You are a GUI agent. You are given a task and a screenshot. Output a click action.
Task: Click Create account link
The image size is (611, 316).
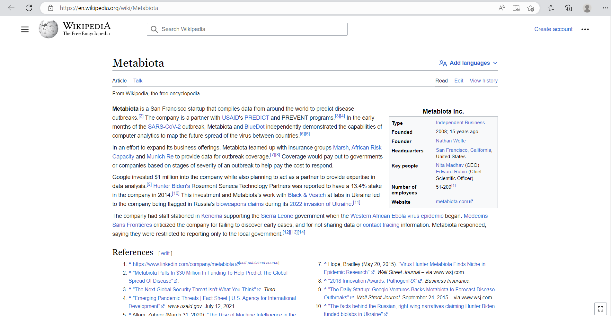coord(553,29)
